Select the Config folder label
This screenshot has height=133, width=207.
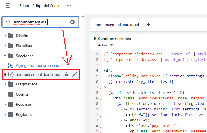pos(22,94)
